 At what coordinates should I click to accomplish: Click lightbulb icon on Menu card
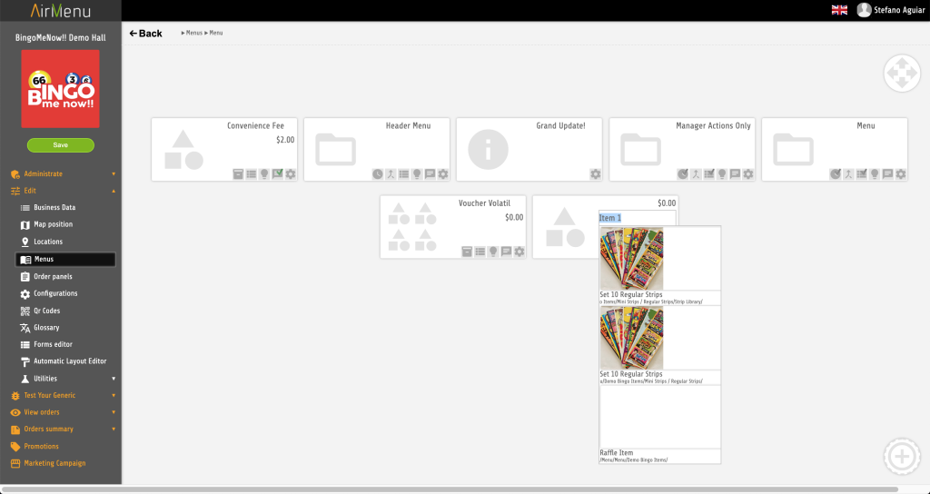pyautogui.click(x=875, y=174)
